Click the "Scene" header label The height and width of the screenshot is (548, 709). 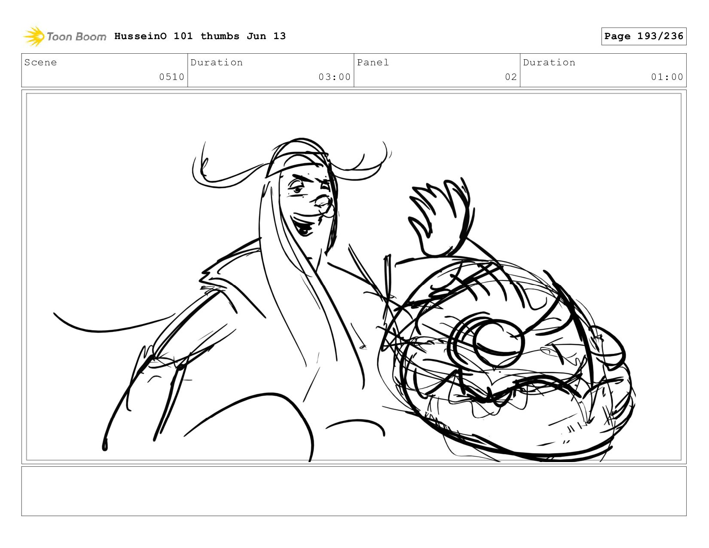(40, 62)
